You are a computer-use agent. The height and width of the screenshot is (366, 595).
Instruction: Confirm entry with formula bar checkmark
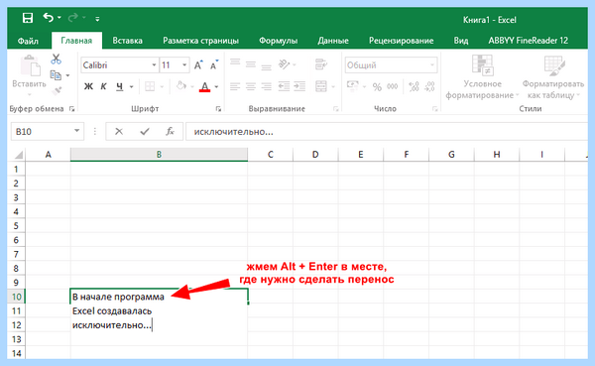tap(145, 132)
